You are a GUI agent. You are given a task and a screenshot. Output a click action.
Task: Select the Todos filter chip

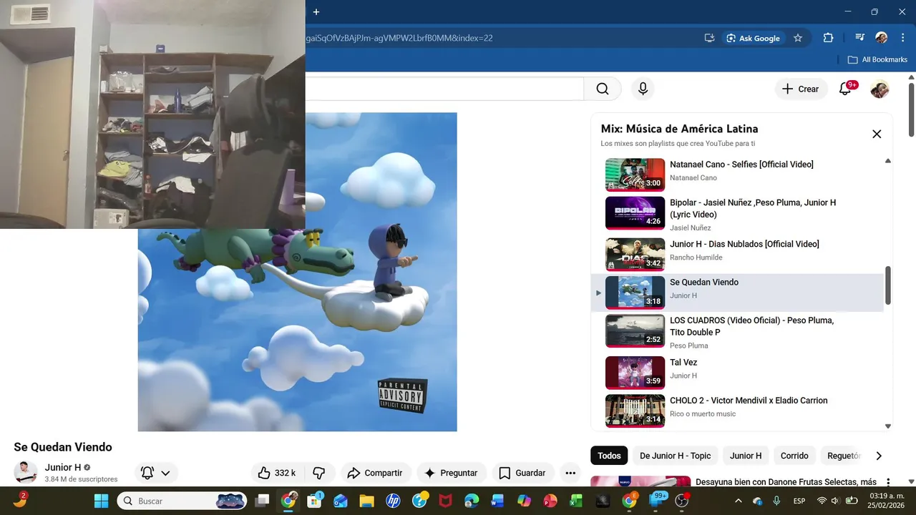click(609, 456)
